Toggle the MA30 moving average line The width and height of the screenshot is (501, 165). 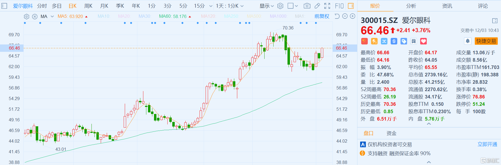pyautogui.click(x=145, y=16)
